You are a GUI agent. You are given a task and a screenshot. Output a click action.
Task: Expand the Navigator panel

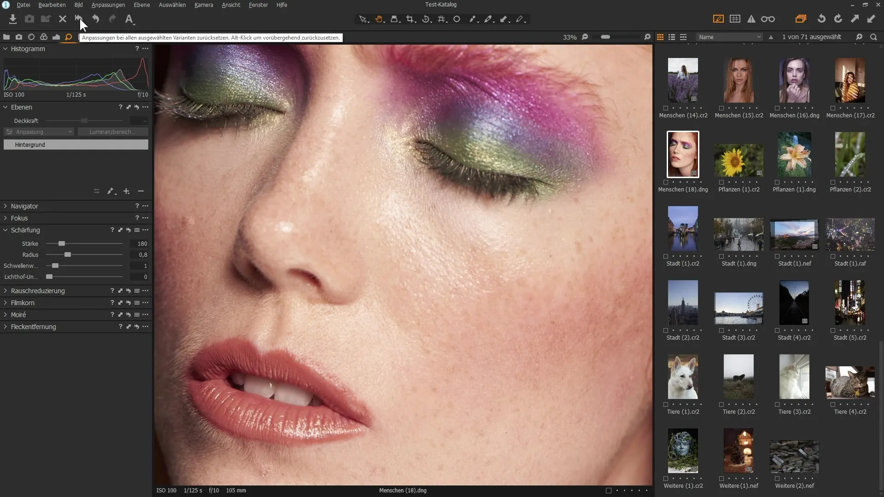(6, 206)
